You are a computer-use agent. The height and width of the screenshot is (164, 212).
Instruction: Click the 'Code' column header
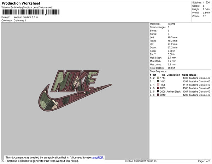(x=185, y=75)
